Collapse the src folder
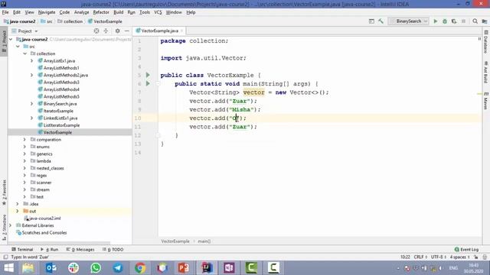 pyautogui.click(x=18, y=47)
